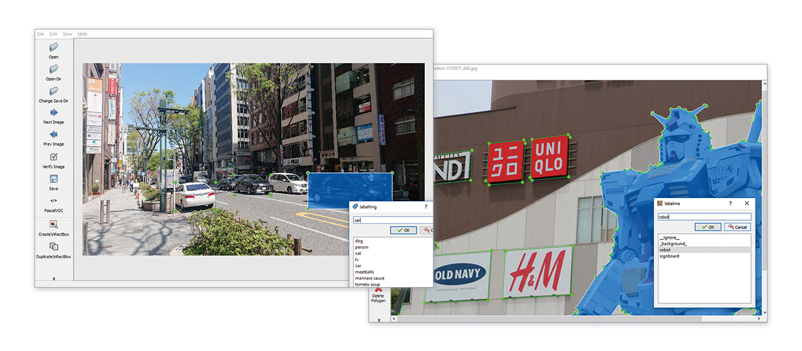Select 'signboard' in labelme label list

click(669, 256)
